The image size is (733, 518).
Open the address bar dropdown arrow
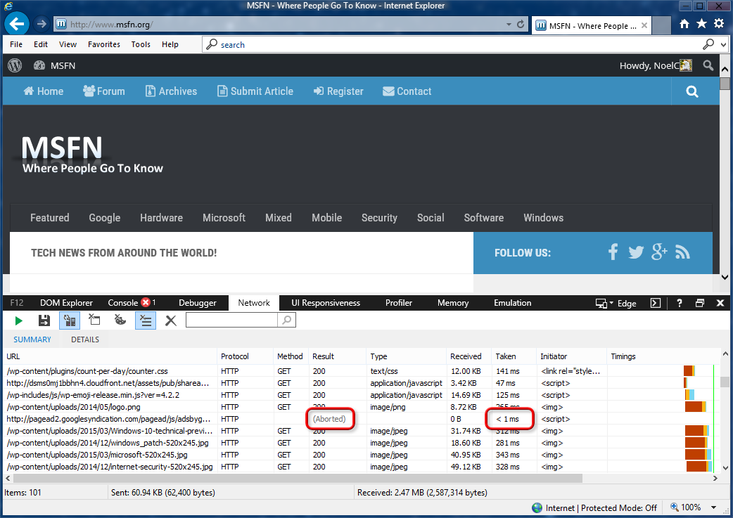[x=509, y=25]
